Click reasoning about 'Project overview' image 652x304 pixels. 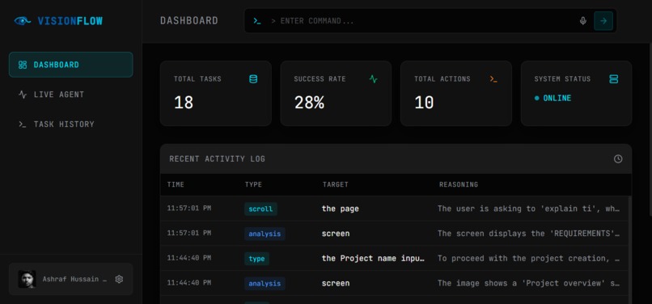click(529, 283)
